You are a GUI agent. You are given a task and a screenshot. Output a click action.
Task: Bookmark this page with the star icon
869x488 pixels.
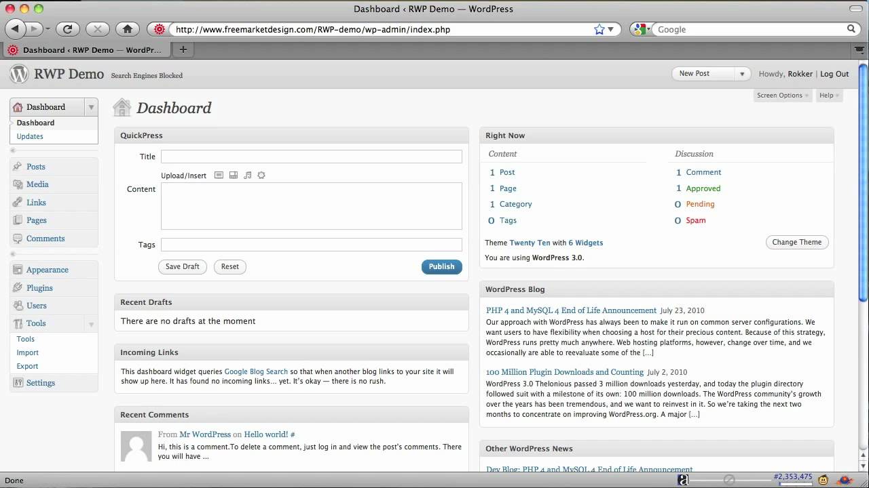(599, 29)
